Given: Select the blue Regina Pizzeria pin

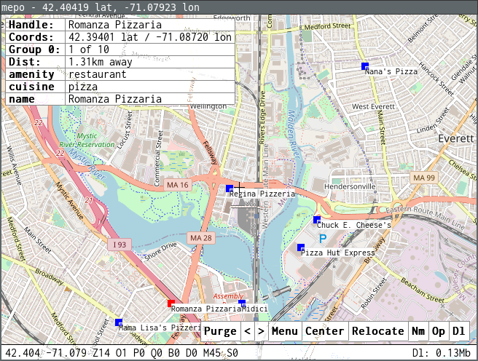Looking at the screenshot, I should (x=230, y=189).
